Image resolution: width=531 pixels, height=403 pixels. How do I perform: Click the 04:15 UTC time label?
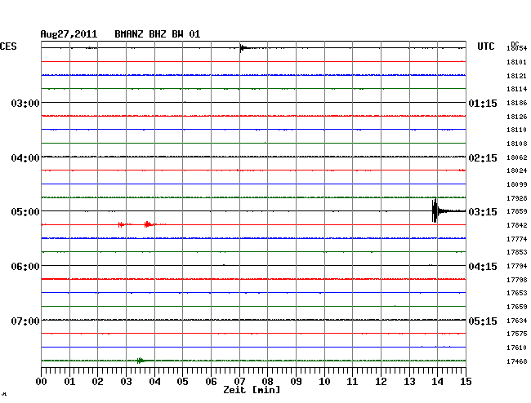483,267
